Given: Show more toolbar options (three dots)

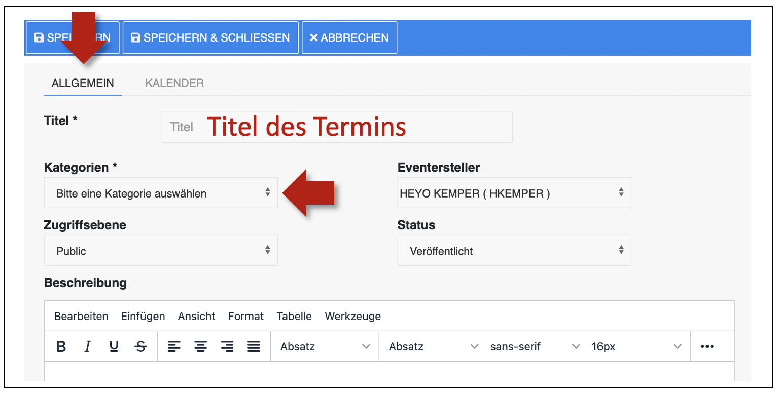Looking at the screenshot, I should pyautogui.click(x=706, y=347).
